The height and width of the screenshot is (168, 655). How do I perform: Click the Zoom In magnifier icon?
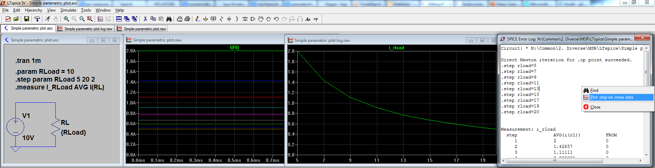pos(66,19)
